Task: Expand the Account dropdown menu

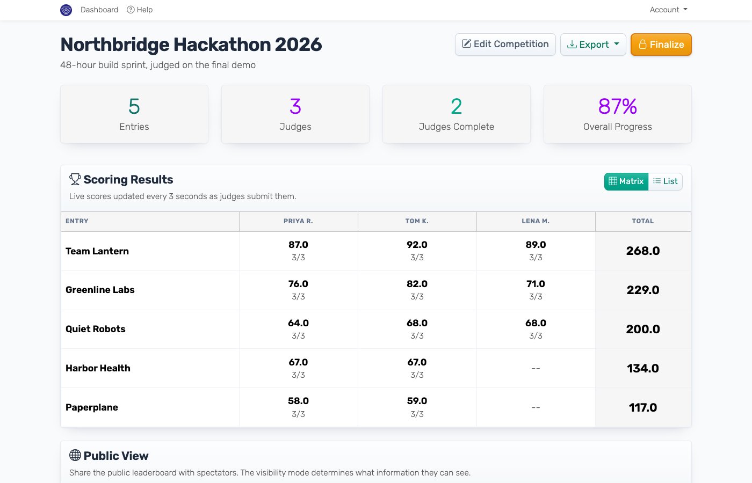Action: 669,10
